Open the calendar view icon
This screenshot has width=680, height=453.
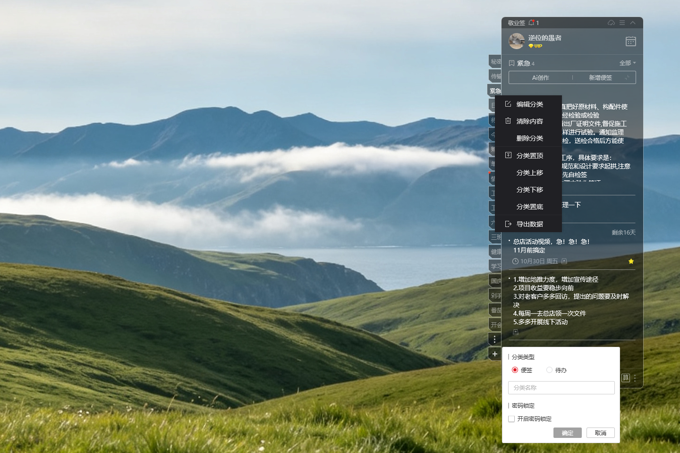pos(631,42)
